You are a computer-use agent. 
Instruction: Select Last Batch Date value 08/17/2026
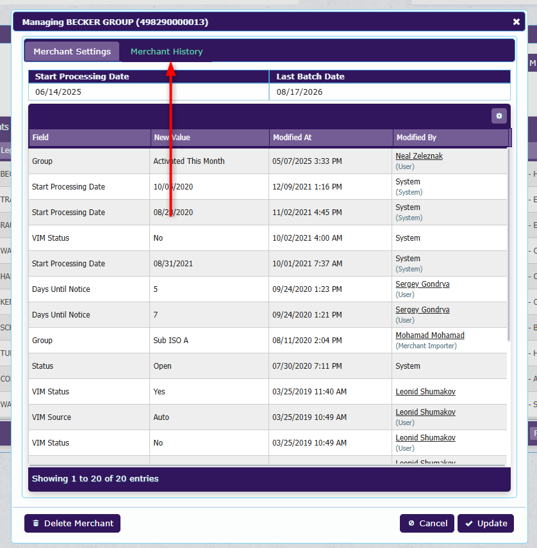point(299,92)
